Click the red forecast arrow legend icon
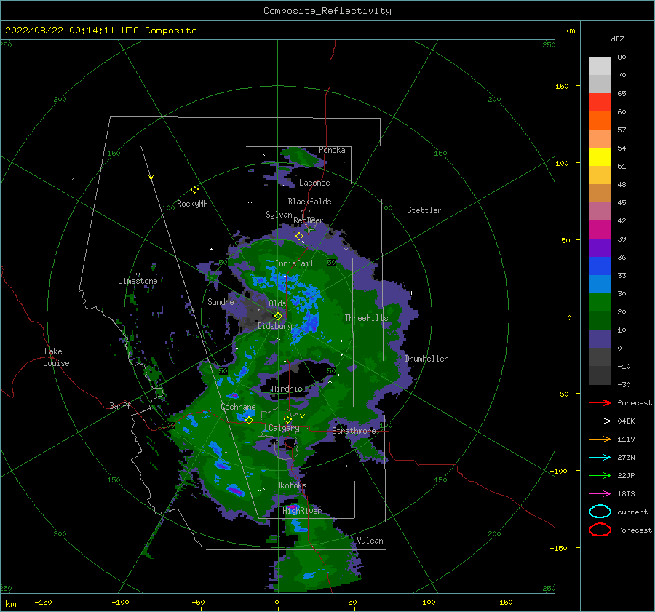Viewport: 655px width, 612px height. tap(600, 402)
